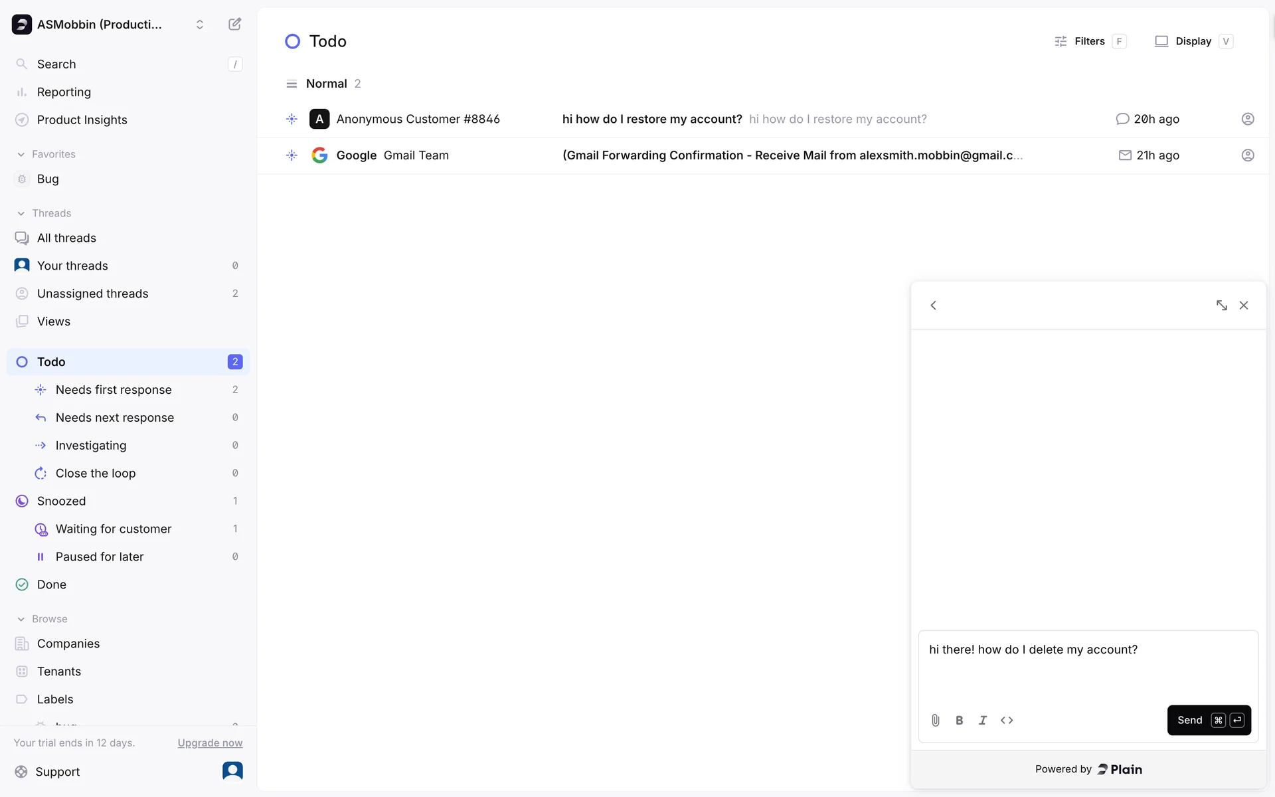Collapse the Browse section
Viewport: 1275px width, 797px height.
tap(21, 619)
